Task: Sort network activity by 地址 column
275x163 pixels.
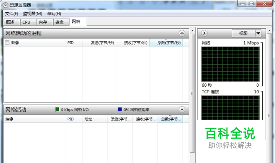Action: tap(88, 119)
